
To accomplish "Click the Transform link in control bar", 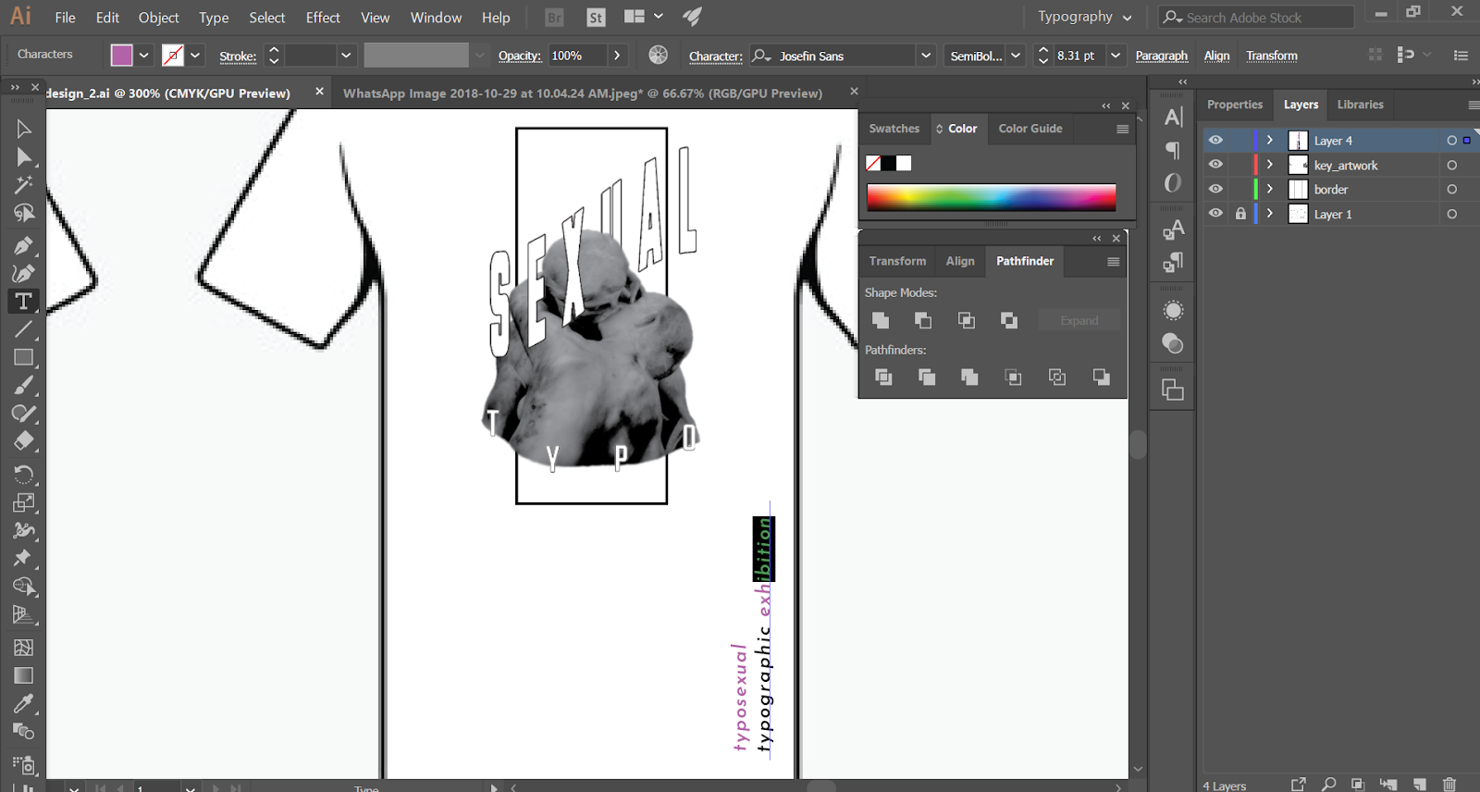I will [1271, 56].
